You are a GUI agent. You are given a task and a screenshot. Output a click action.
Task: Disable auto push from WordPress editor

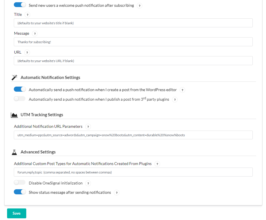click(20, 89)
